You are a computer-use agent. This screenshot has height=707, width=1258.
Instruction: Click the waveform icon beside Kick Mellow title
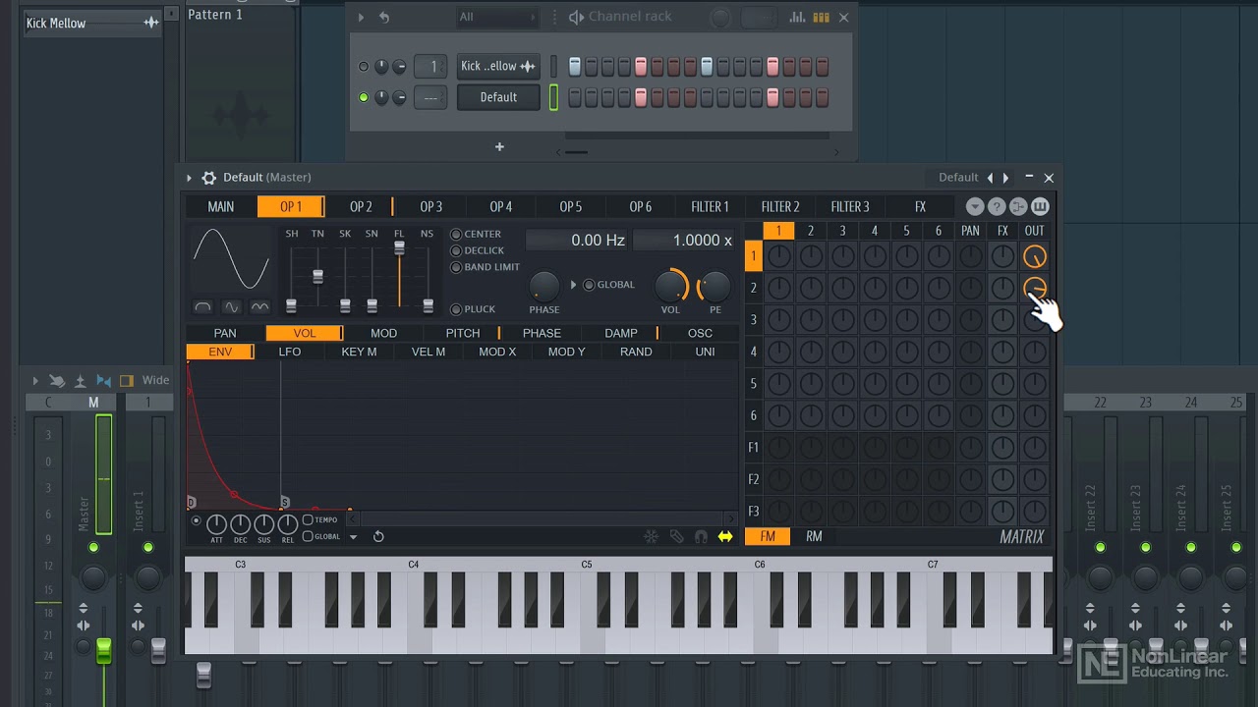click(x=150, y=23)
